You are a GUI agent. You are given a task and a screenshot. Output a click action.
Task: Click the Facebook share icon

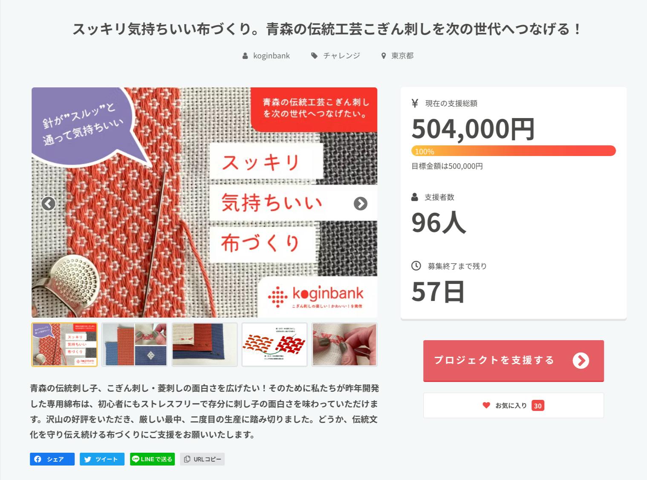tap(38, 459)
